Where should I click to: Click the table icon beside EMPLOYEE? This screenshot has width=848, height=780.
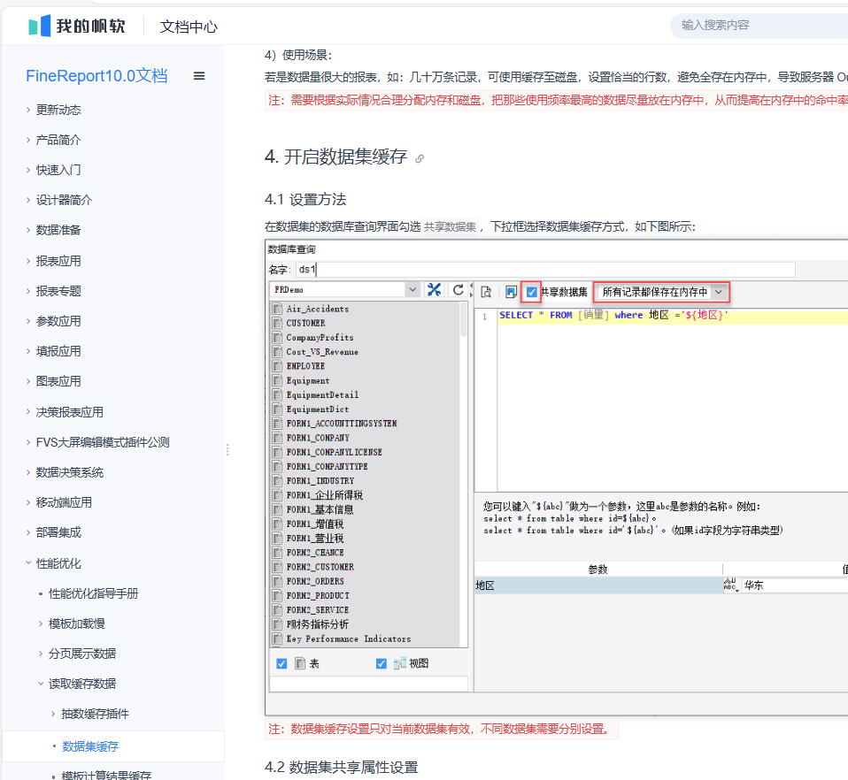click(277, 366)
